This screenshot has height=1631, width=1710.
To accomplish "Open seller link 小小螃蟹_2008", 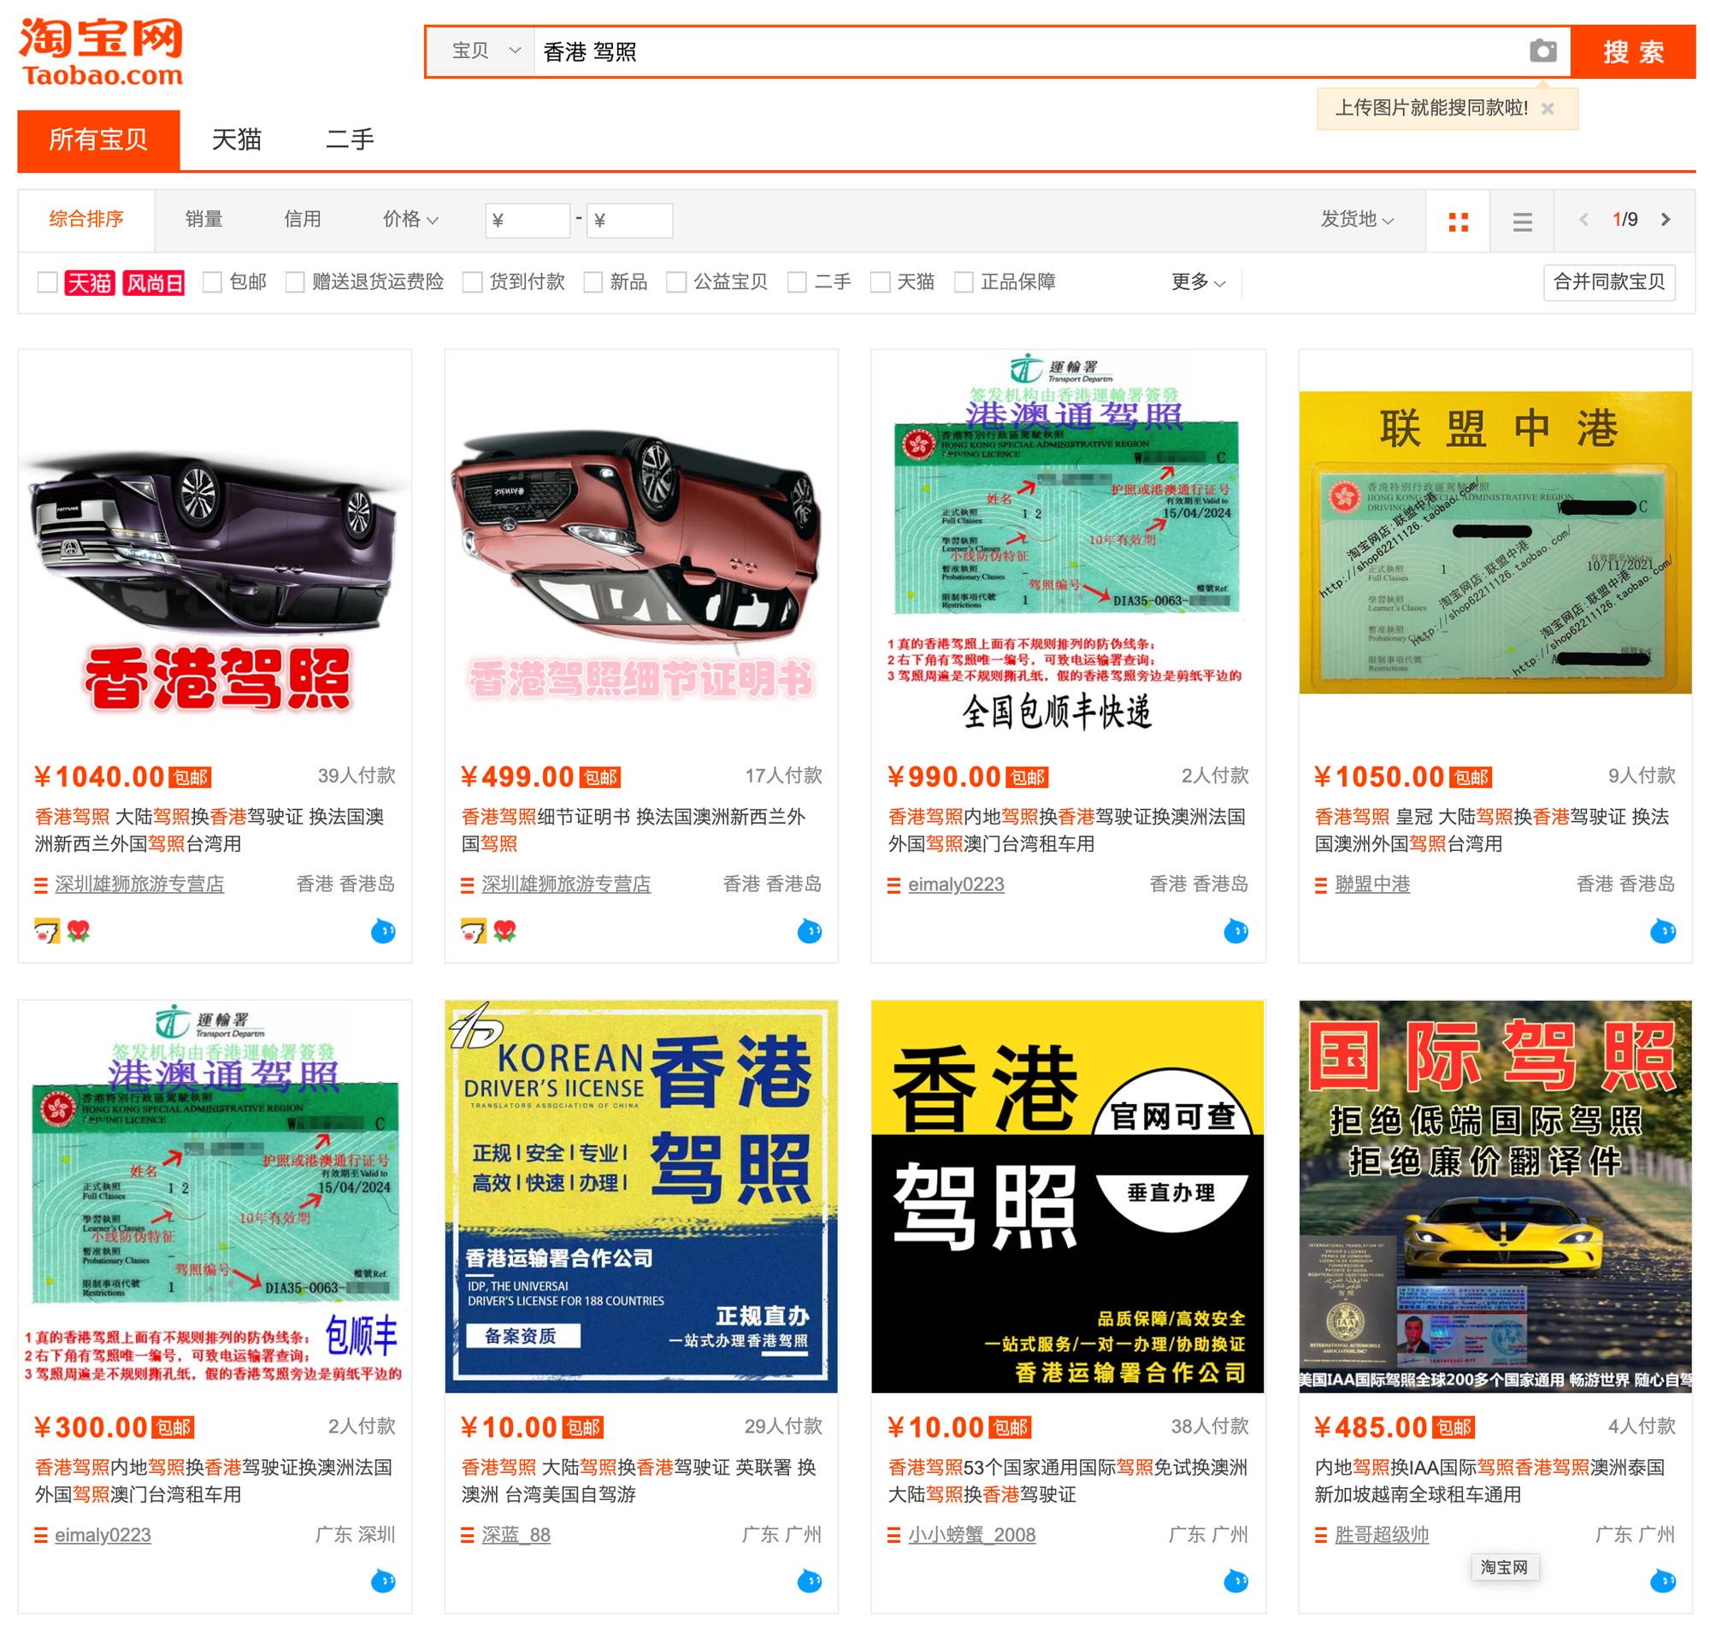I will (x=971, y=1534).
